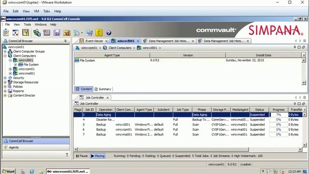Click the clock and globe toolbar icon
The image size is (309, 174).
coord(76,32)
